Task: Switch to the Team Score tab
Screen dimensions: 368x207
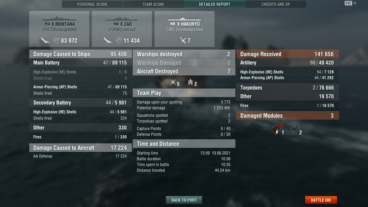Action: coord(153,4)
